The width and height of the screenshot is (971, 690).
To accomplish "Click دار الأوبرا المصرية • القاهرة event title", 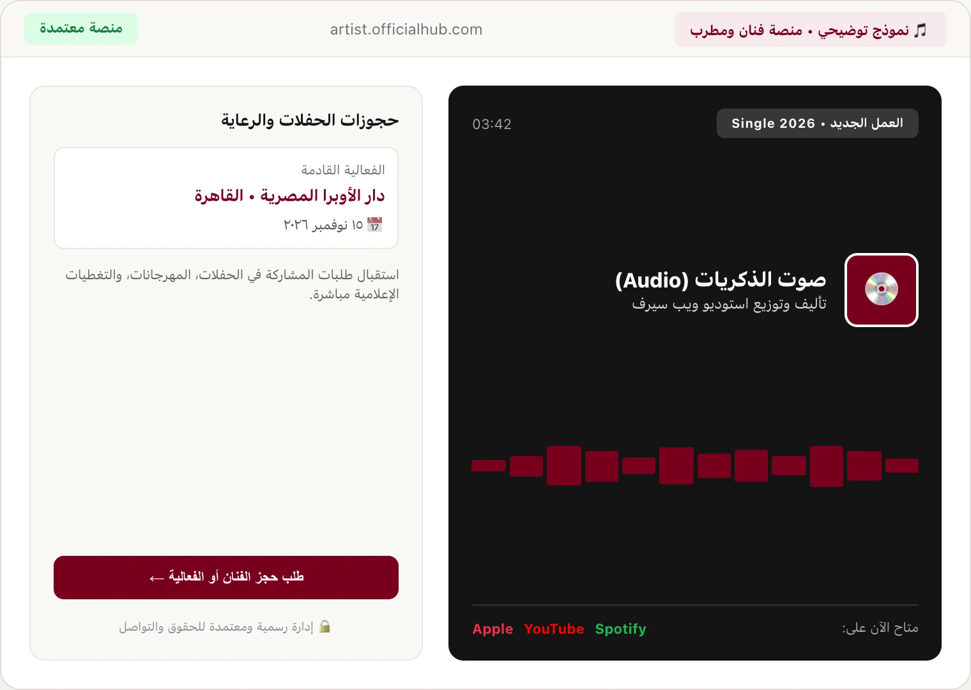I will [289, 195].
